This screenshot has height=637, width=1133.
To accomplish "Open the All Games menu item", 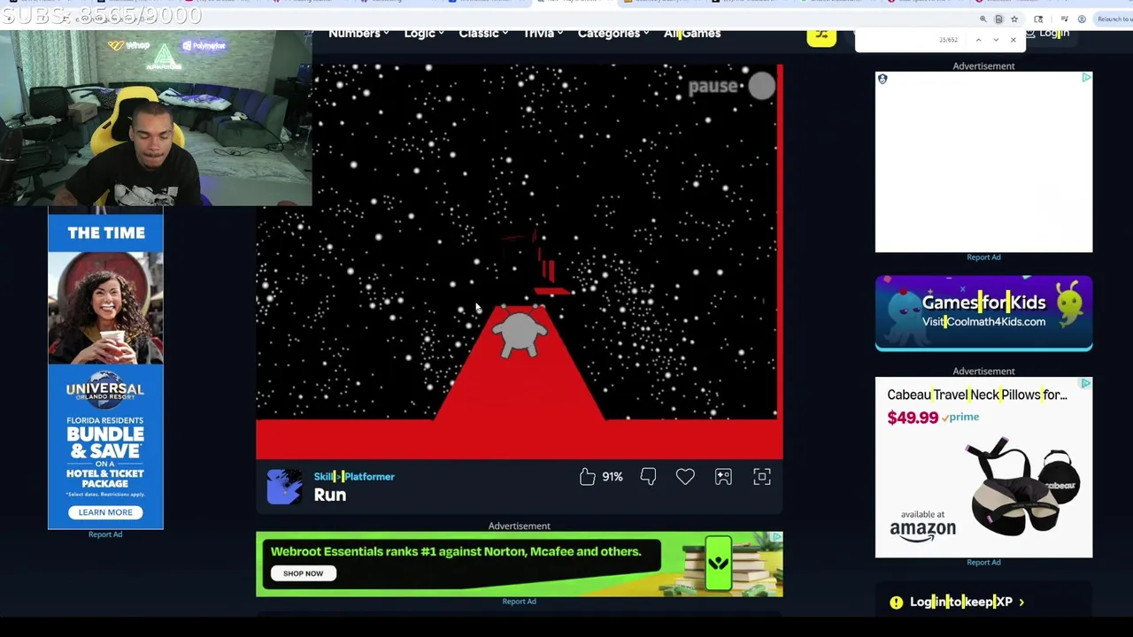I will (x=692, y=34).
